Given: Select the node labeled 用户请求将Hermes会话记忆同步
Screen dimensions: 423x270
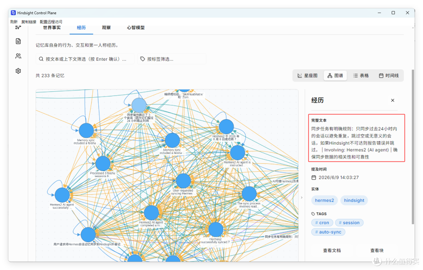Looking at the screenshot, I should click(88, 235).
